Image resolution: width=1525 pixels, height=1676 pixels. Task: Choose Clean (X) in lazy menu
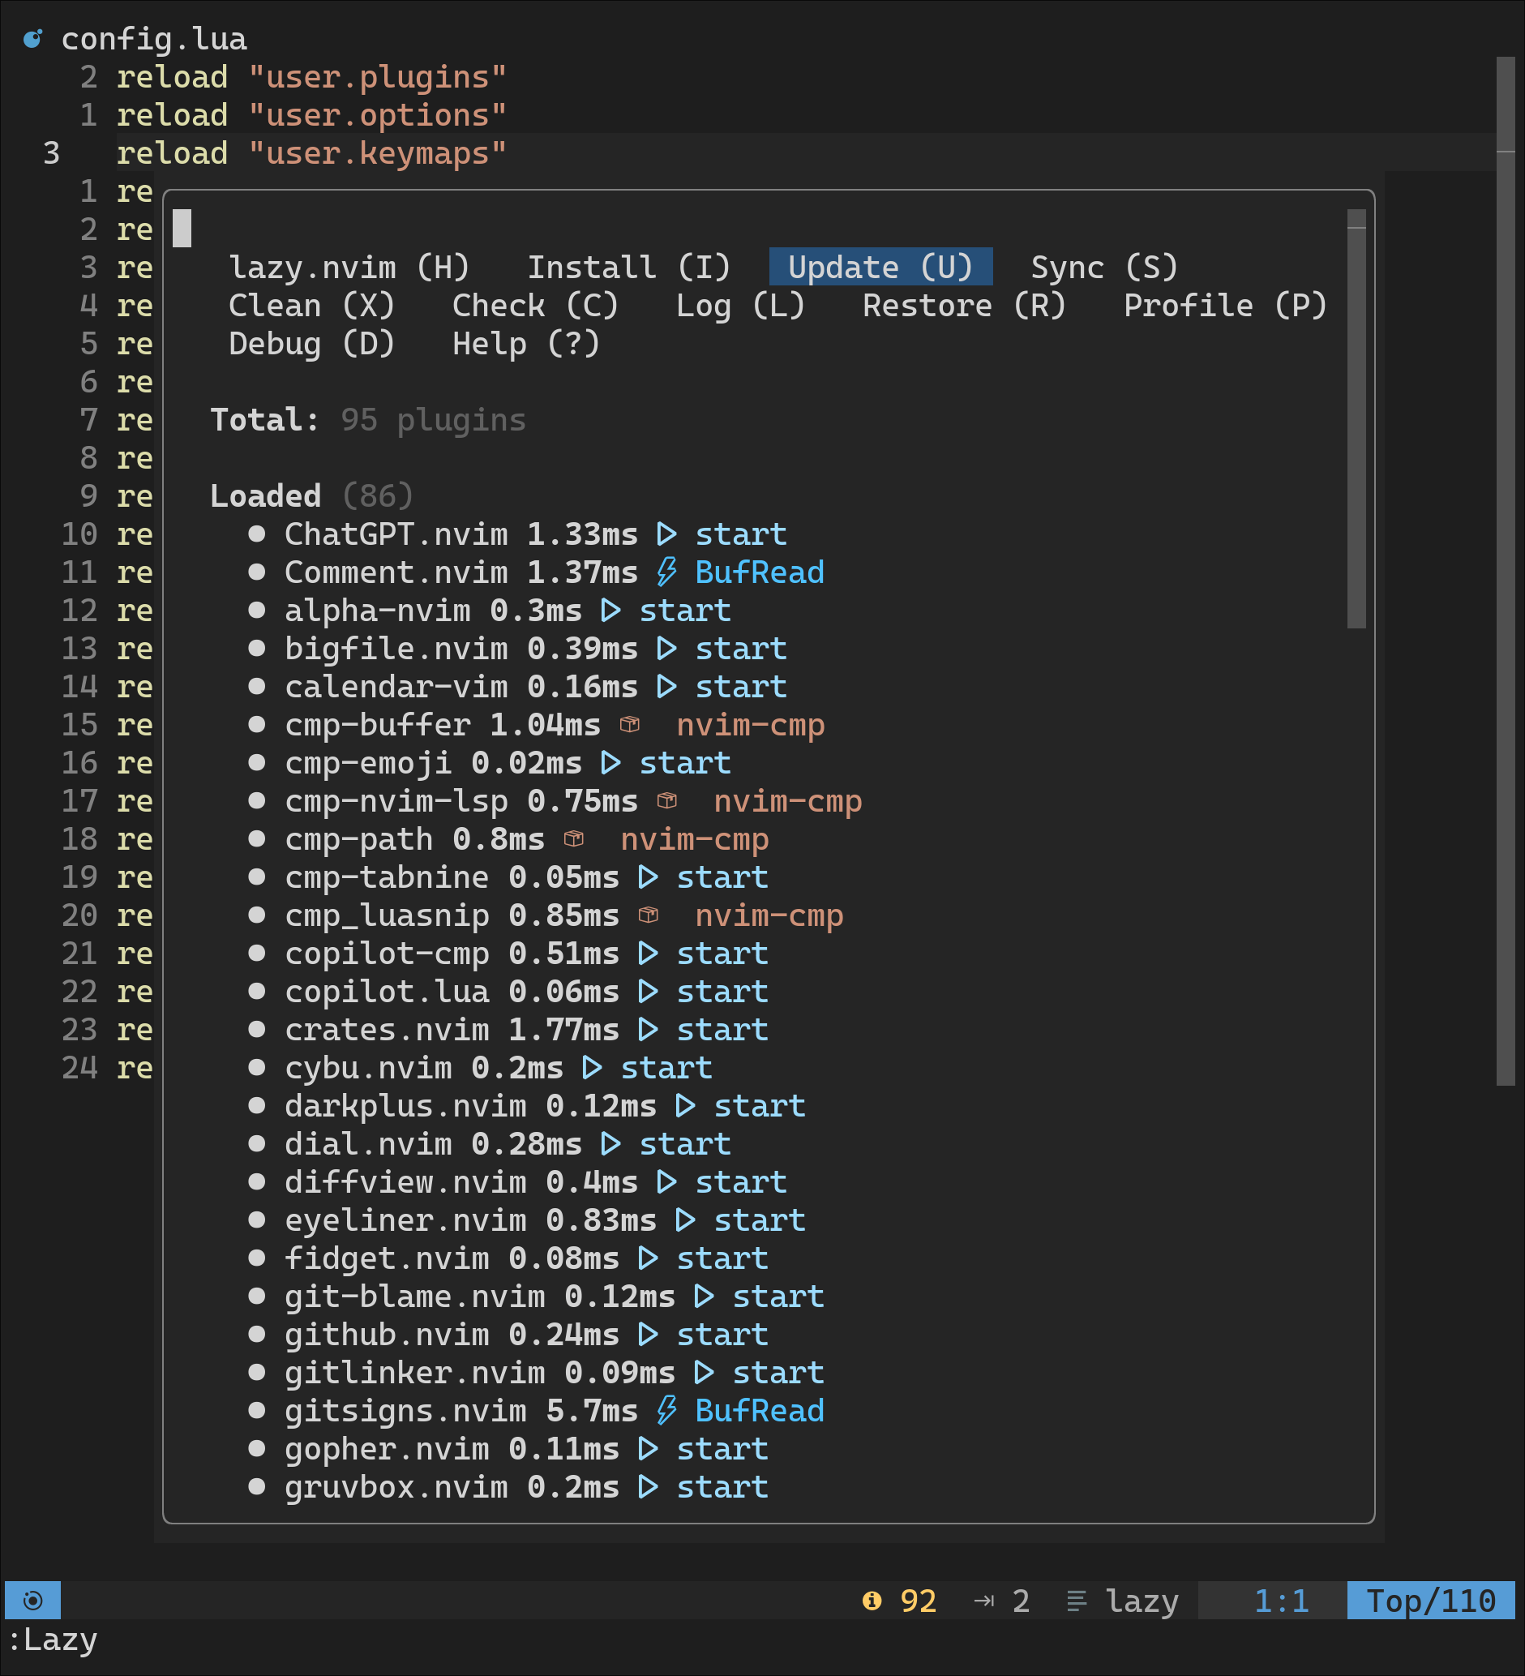click(311, 305)
